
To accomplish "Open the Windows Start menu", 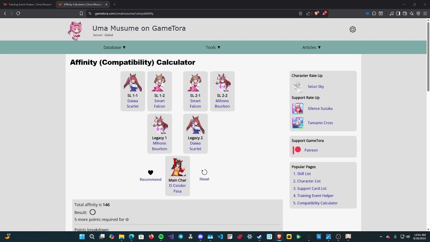I will coord(82,237).
